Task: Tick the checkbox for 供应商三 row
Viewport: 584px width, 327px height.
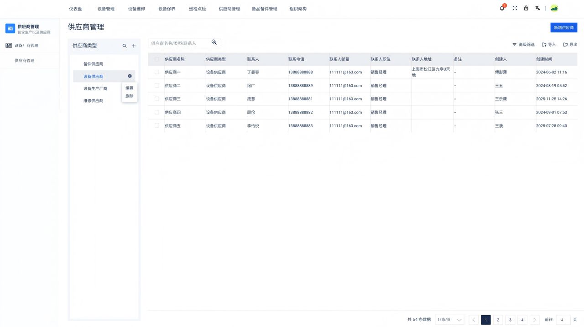Action: click(157, 99)
